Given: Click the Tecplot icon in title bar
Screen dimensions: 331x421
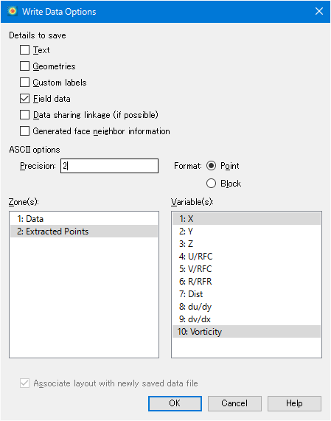Looking at the screenshot, I should [12, 11].
